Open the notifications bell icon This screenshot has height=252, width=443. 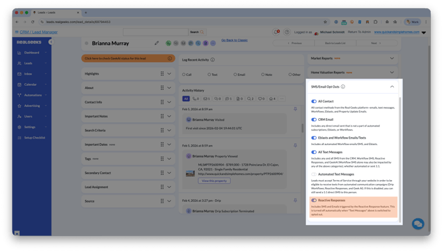[276, 32]
